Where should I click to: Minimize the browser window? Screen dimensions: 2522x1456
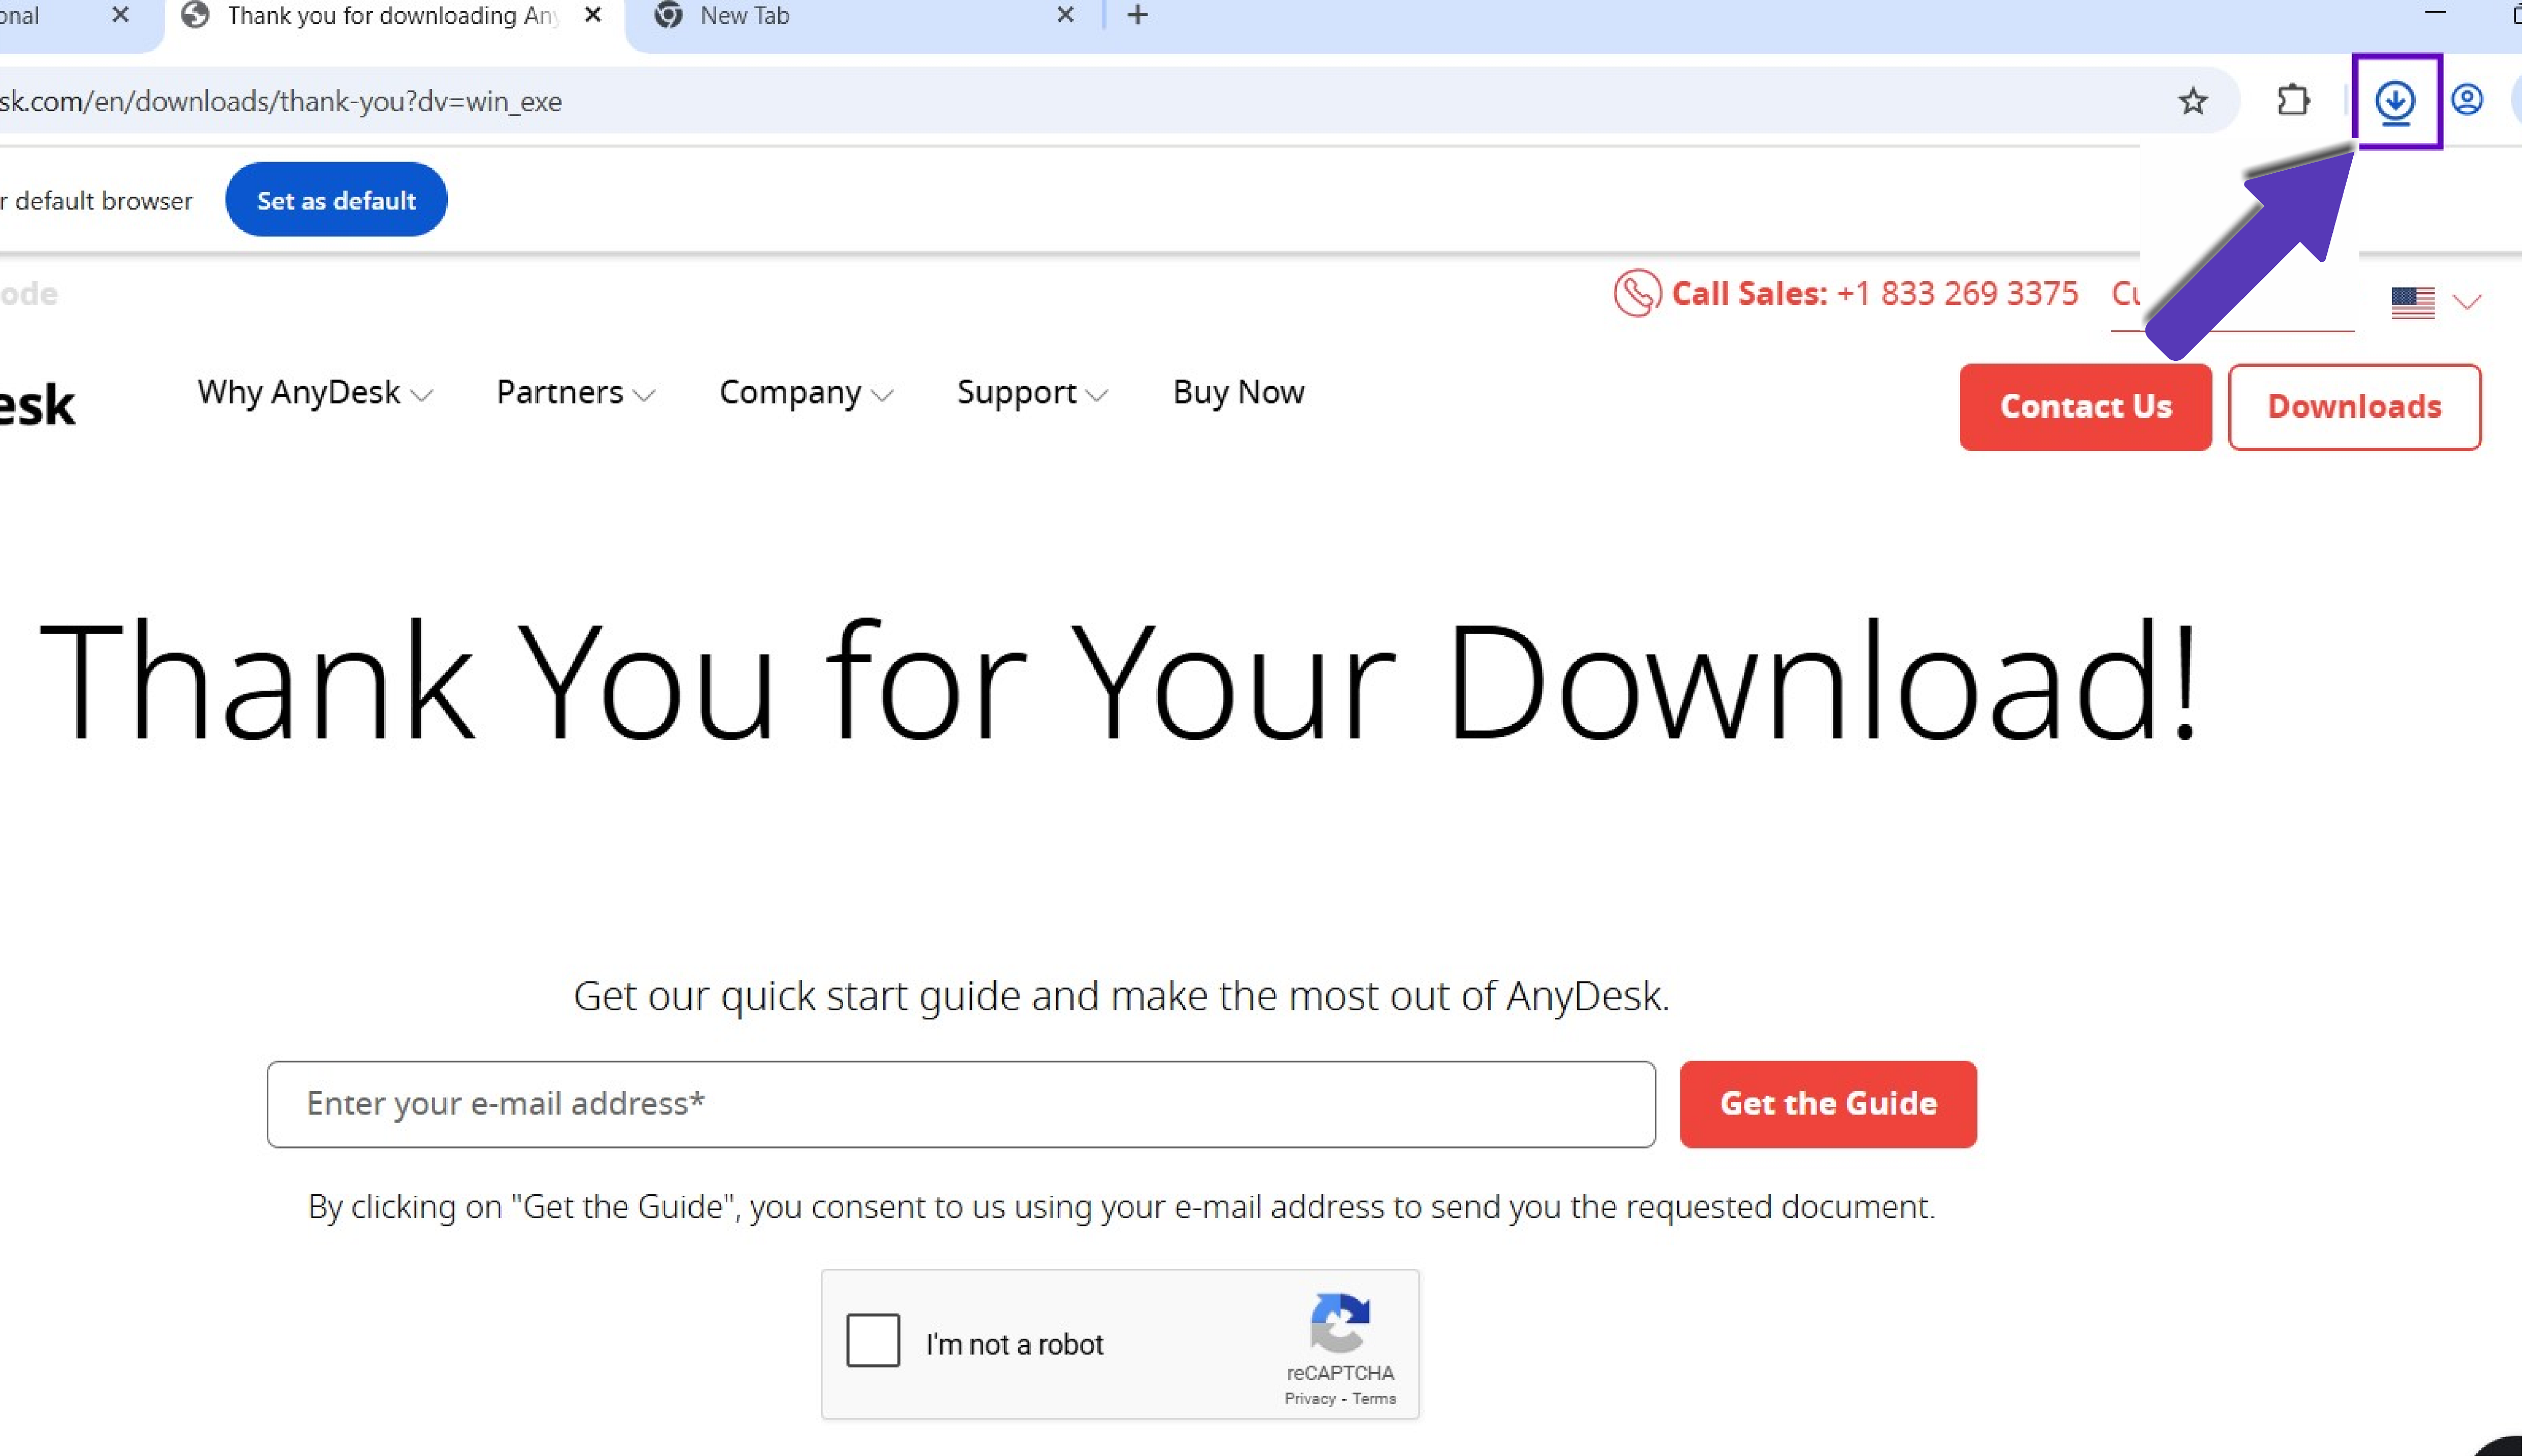(2435, 13)
